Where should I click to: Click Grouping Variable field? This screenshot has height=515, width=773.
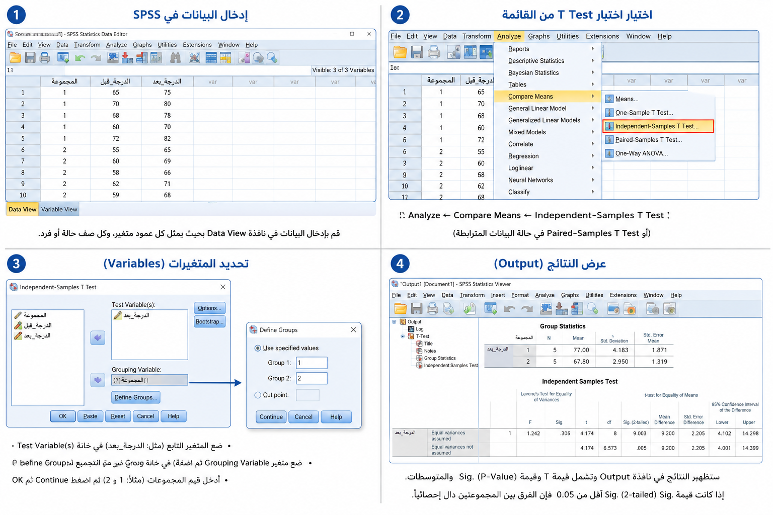[149, 380]
